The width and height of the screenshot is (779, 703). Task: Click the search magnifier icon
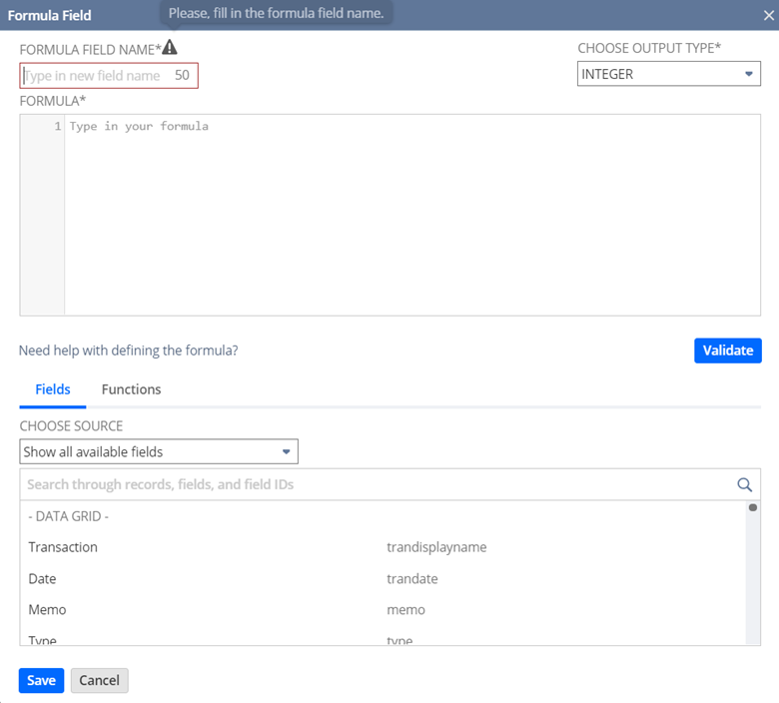(x=744, y=484)
